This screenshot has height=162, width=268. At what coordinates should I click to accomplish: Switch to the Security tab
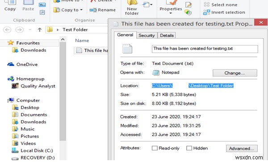[147, 36]
